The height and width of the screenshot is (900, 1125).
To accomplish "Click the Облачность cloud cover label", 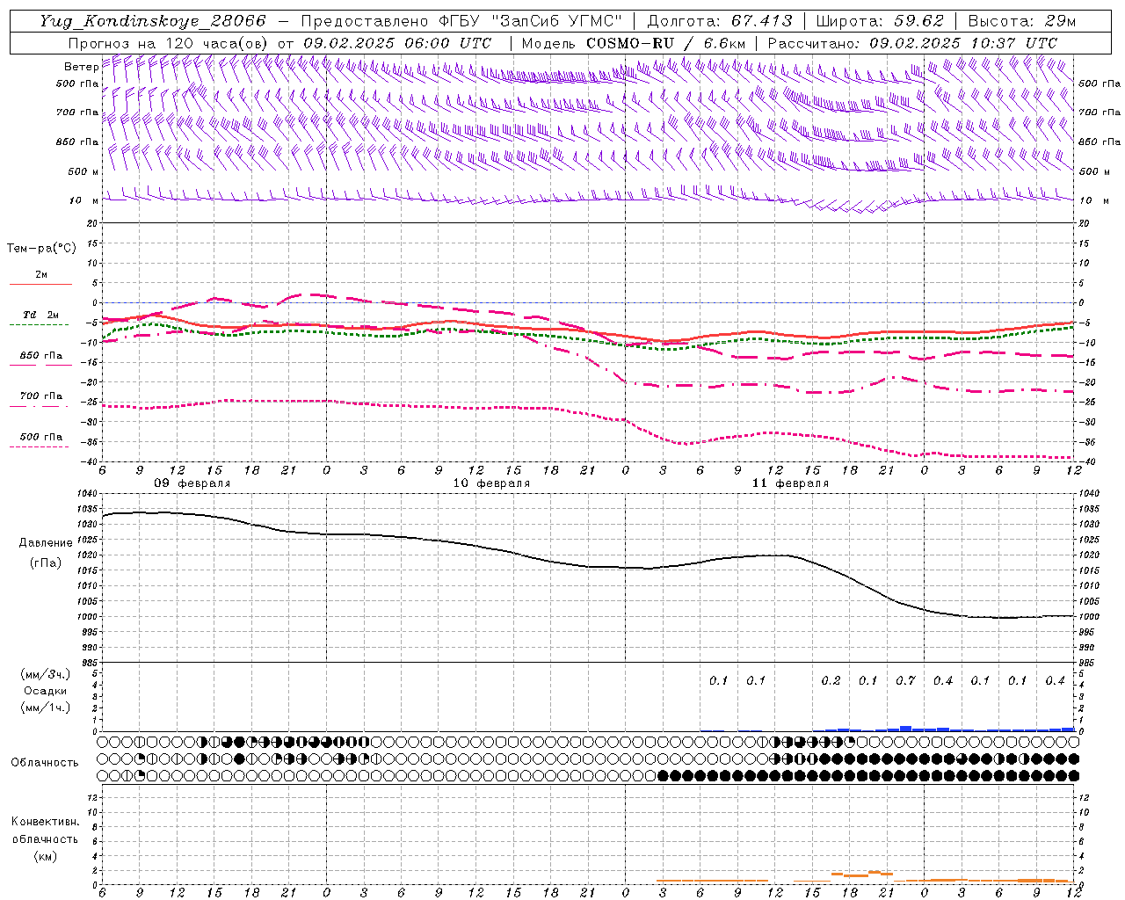I will pos(45,763).
